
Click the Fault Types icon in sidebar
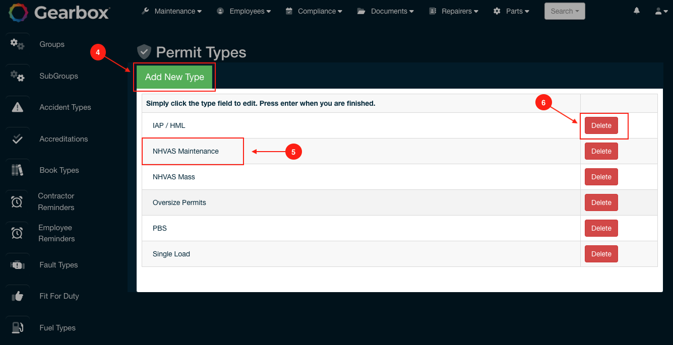point(17,264)
